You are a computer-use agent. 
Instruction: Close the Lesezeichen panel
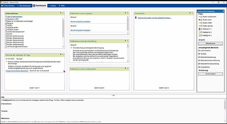tap(192, 13)
